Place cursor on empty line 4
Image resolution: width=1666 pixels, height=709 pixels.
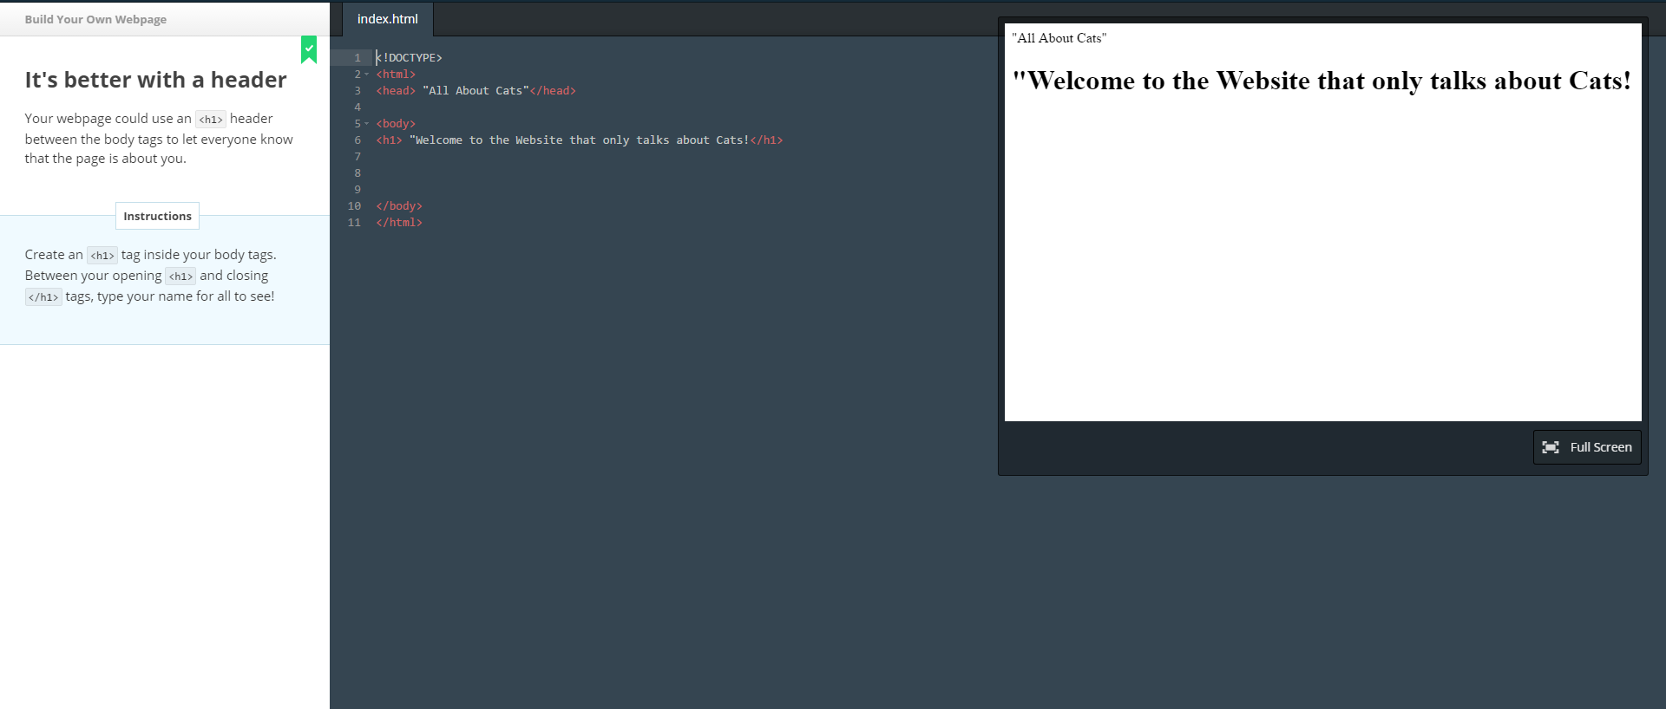pos(521,107)
